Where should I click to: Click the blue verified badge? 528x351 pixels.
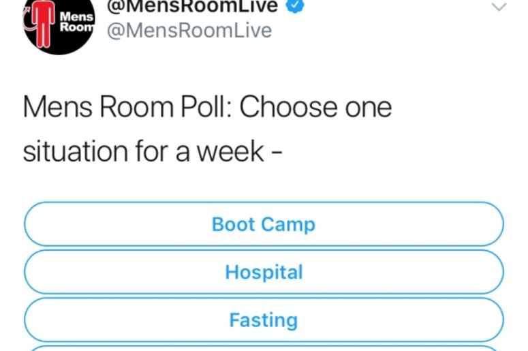tap(295, 5)
